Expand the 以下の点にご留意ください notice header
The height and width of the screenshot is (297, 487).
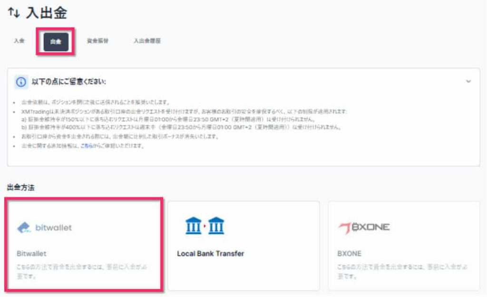click(67, 82)
